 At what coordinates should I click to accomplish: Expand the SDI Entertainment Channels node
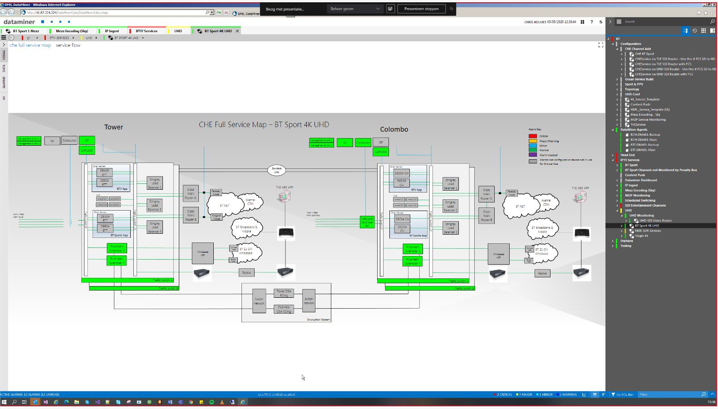tap(617, 206)
